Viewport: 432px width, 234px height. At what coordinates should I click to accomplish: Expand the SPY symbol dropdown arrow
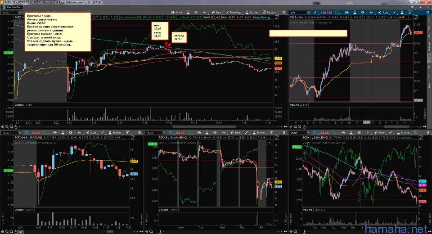pyautogui.click(x=309, y=13)
